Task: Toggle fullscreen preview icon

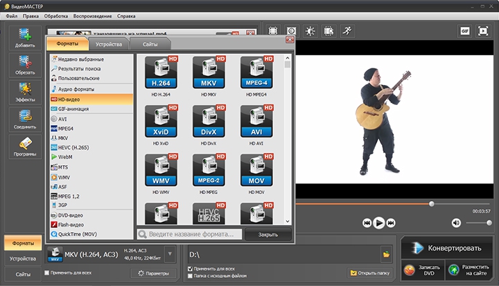Action: pyautogui.click(x=483, y=31)
